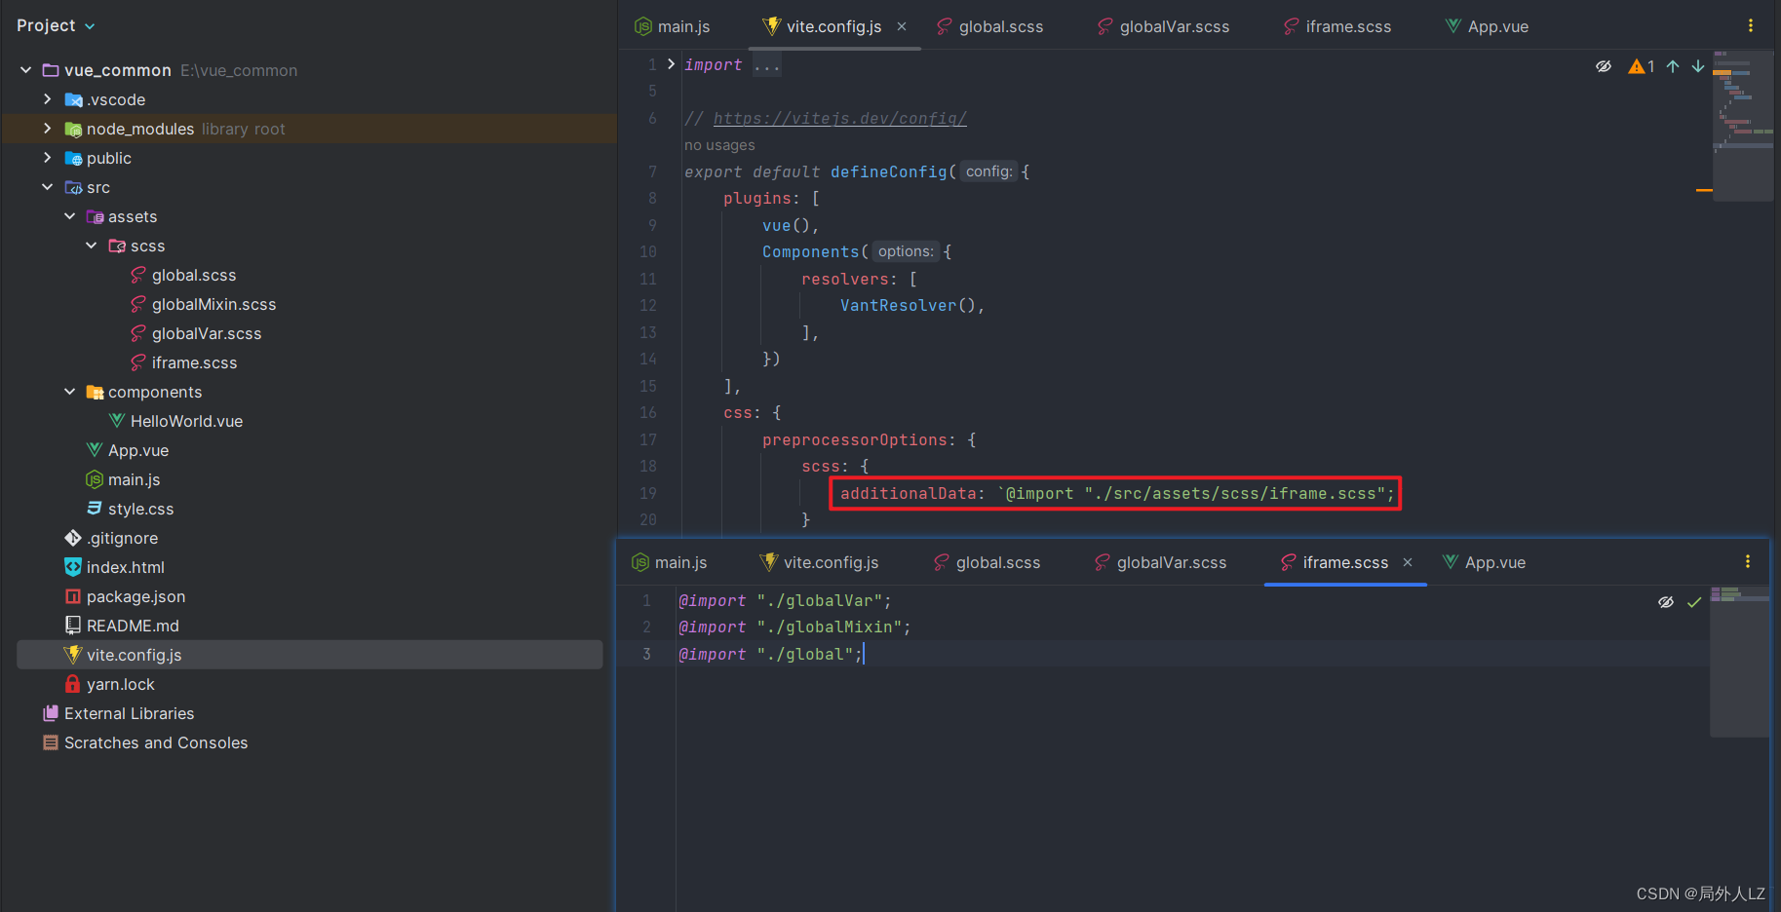Click the node_modules library folder icon
Image resolution: width=1781 pixels, height=912 pixels.
pyautogui.click(x=73, y=129)
